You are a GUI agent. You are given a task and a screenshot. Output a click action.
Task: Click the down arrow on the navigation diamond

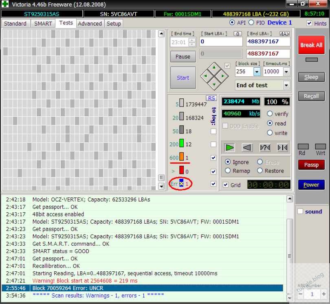[x=214, y=84]
